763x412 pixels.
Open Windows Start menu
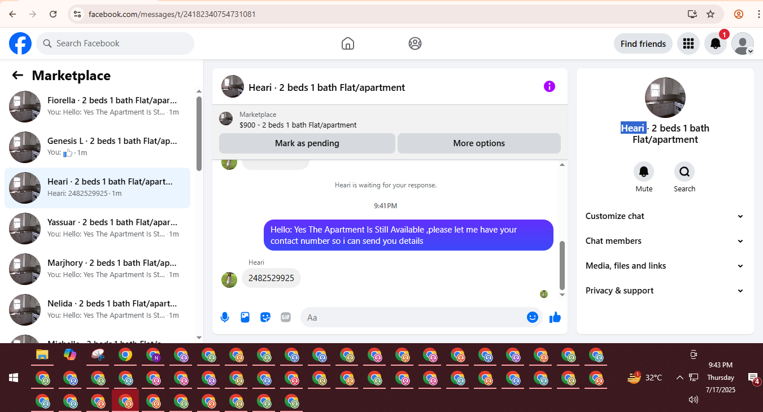pos(14,377)
